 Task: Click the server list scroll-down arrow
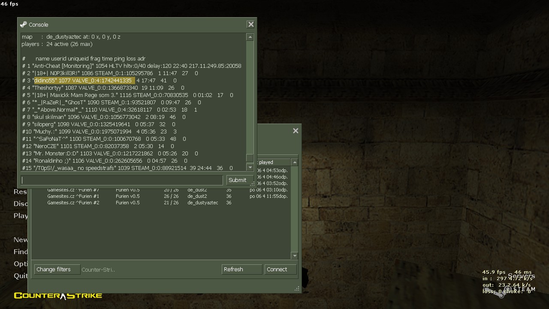[294, 255]
